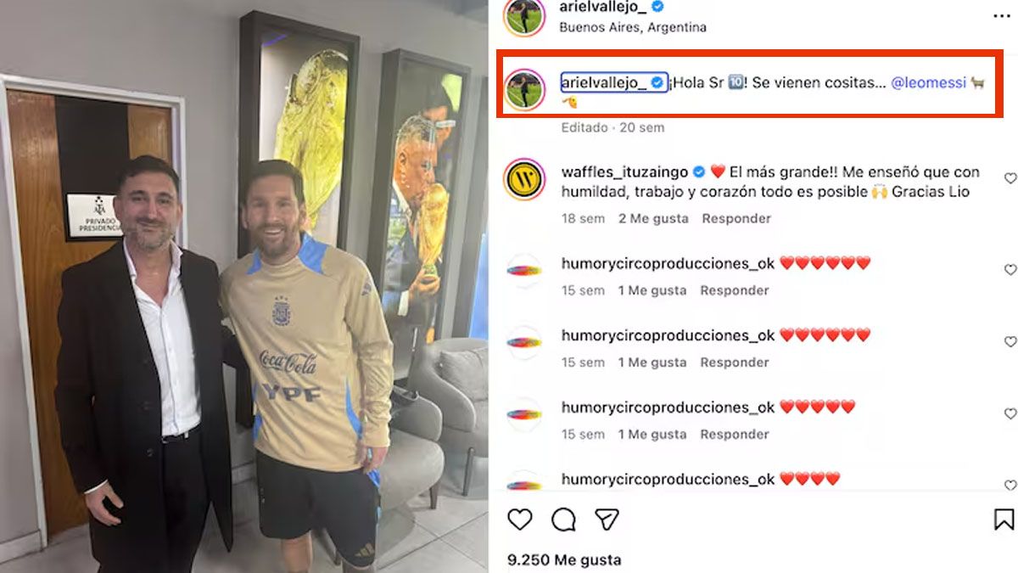Like the post with heart icon
The height and width of the screenshot is (573, 1018).
coord(520,519)
